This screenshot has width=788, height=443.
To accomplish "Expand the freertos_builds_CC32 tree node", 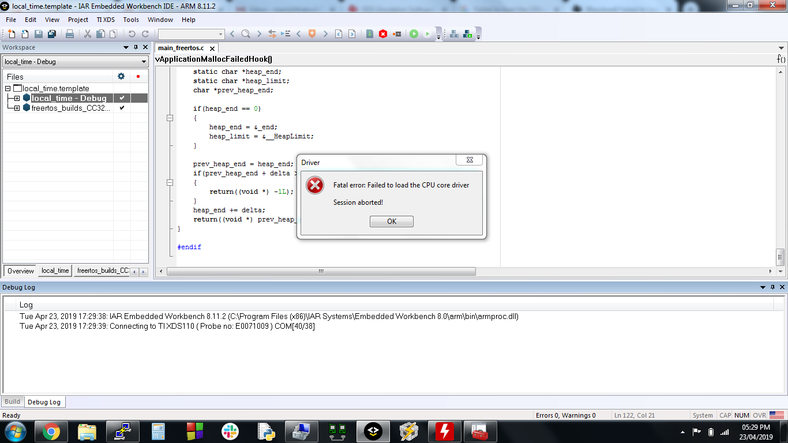I will coord(17,108).
